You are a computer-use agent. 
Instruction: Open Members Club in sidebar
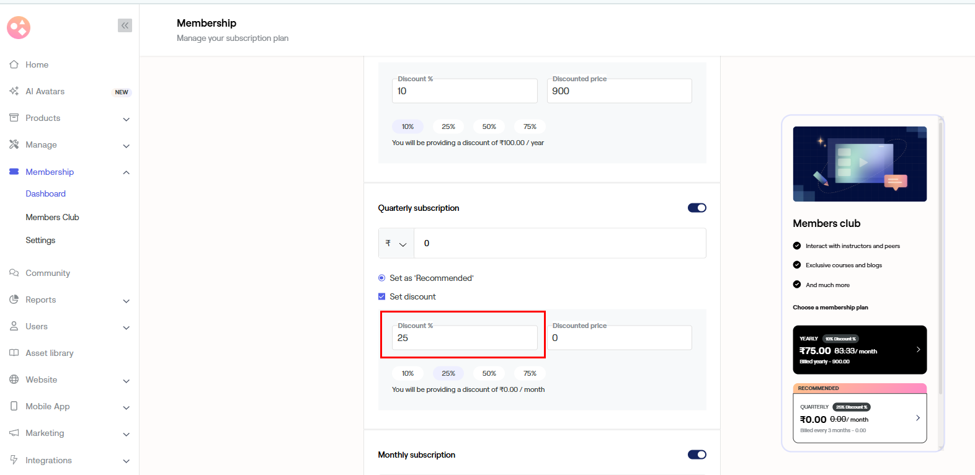[52, 217]
